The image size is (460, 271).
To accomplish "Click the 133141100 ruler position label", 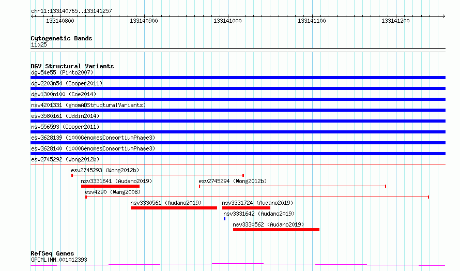I will 312,21.
